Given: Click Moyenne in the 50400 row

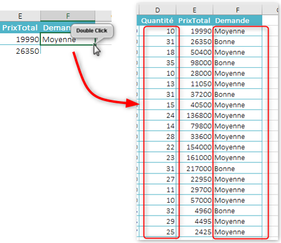Looking at the screenshot, I should click(237, 52).
